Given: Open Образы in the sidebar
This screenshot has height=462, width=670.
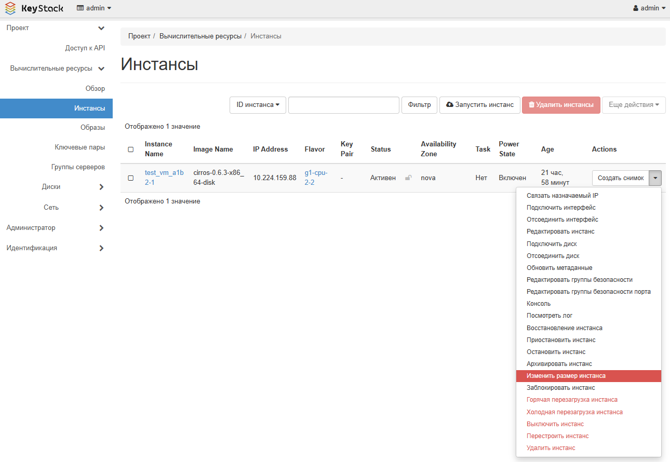Looking at the screenshot, I should [x=92, y=128].
